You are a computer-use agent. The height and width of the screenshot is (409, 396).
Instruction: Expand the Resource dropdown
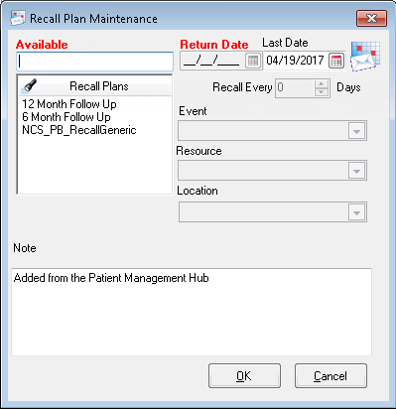click(356, 171)
